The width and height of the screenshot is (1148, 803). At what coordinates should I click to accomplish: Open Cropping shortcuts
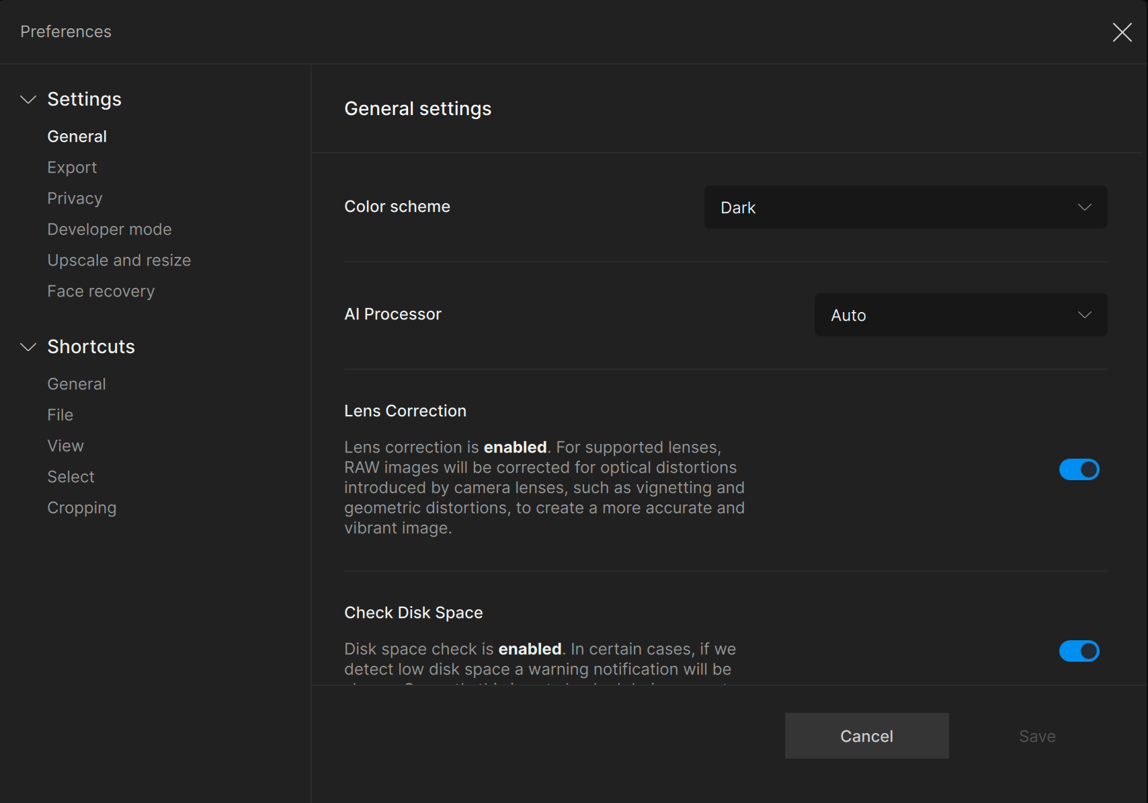(82, 508)
